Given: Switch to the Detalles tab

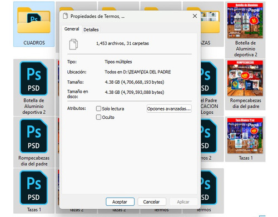Looking at the screenshot, I should point(91,29).
